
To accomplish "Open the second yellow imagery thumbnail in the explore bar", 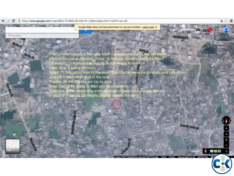I will [215, 151].
